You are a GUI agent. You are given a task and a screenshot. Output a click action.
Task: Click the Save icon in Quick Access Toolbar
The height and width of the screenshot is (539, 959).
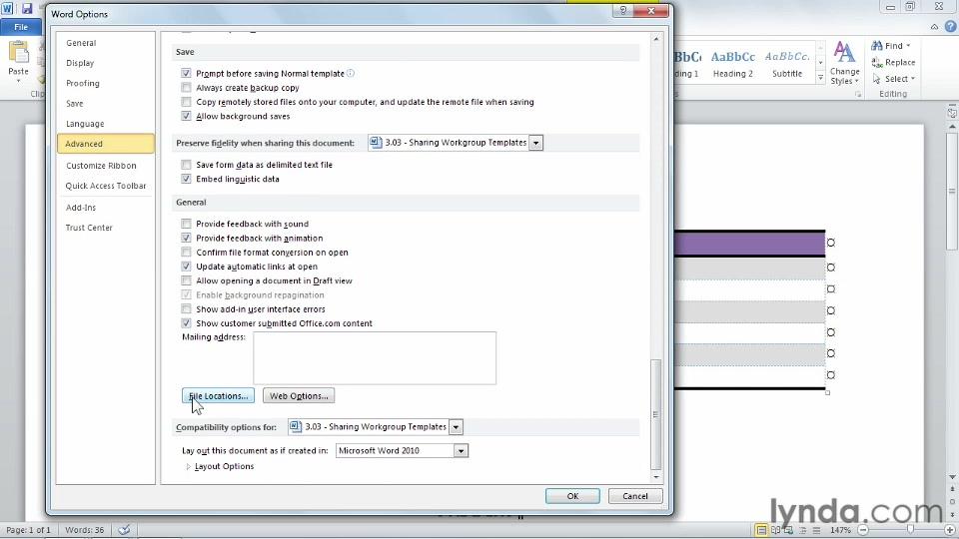[27, 9]
